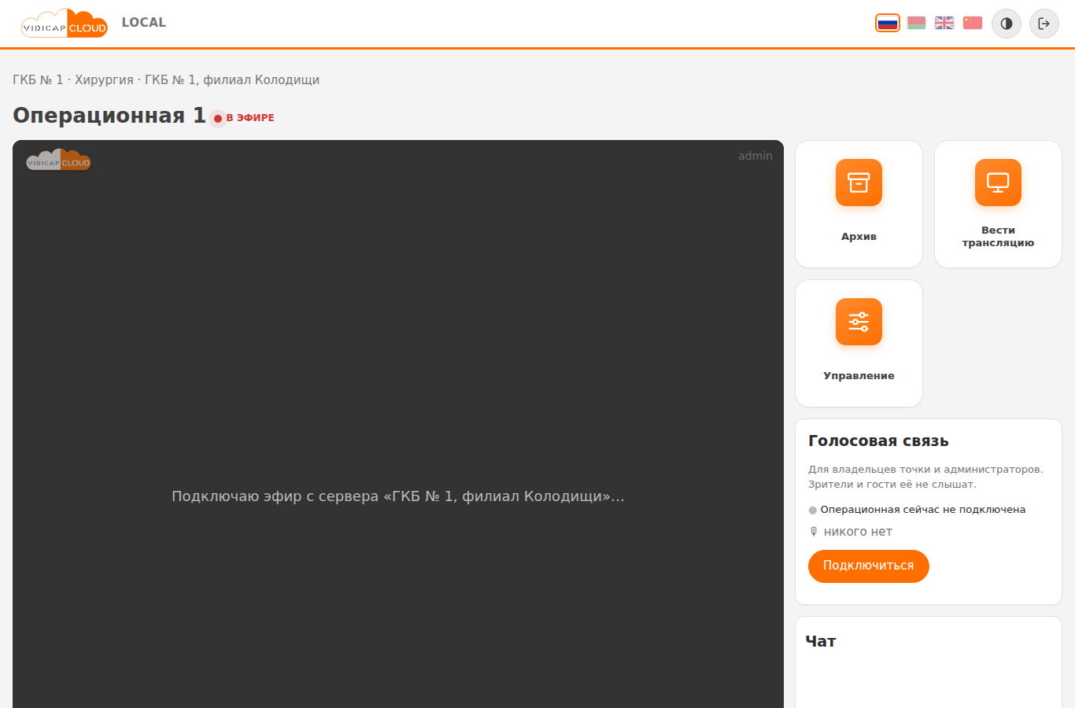Click the LOCAL label in header

(144, 23)
